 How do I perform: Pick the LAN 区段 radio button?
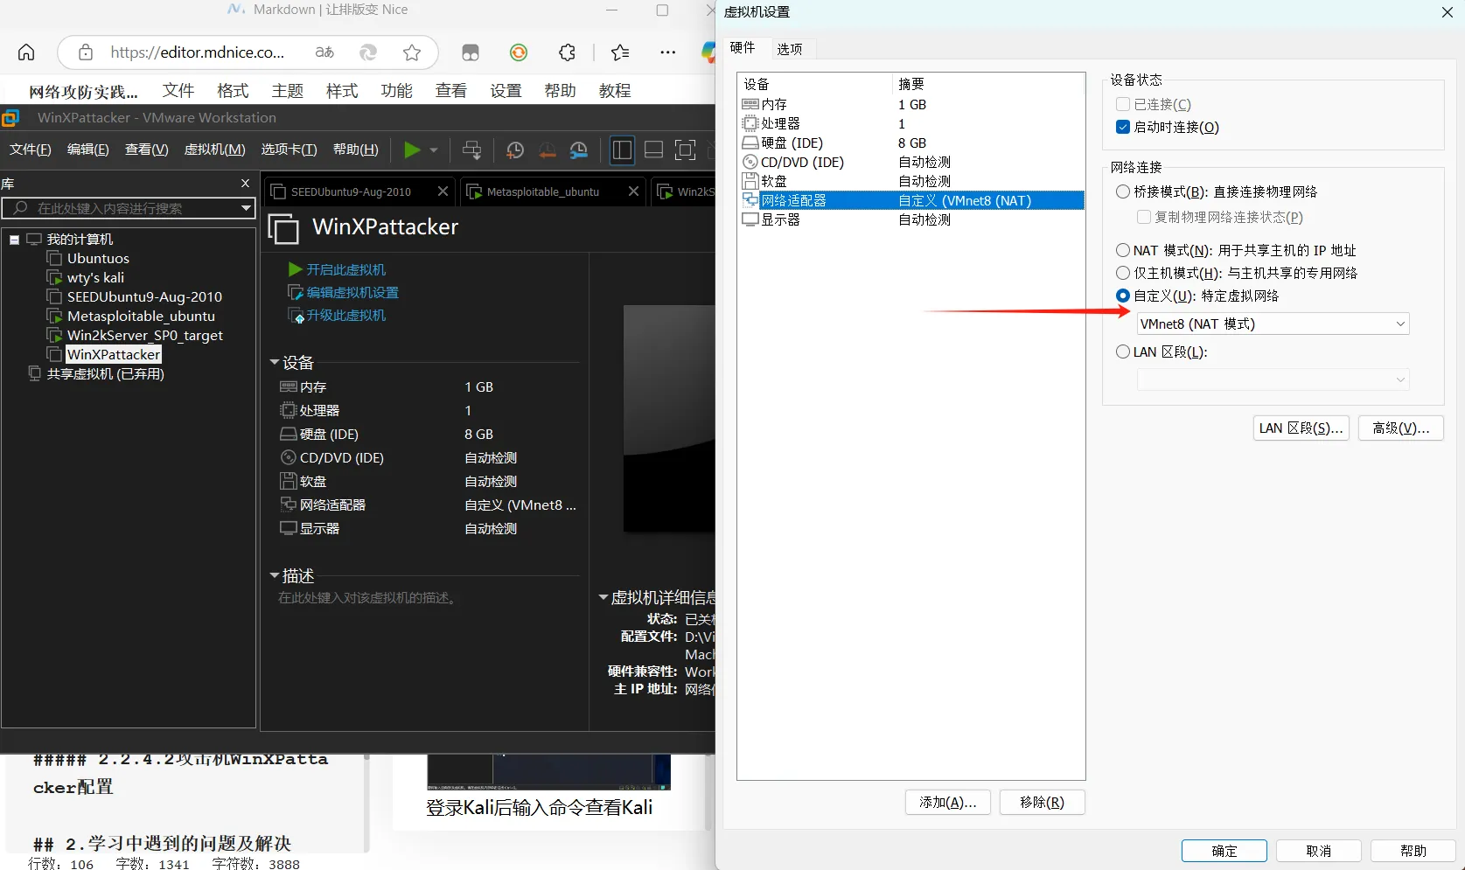point(1123,351)
